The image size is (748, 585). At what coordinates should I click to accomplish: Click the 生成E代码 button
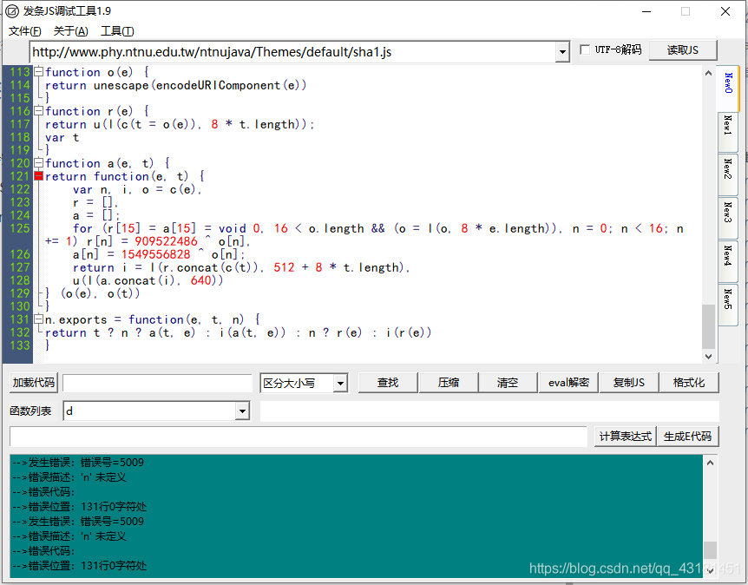[x=687, y=437]
